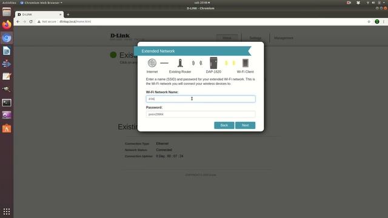This screenshot has width=388, height=218.
Task: Click the Wi-Fi Client device icon
Action: click(x=245, y=63)
